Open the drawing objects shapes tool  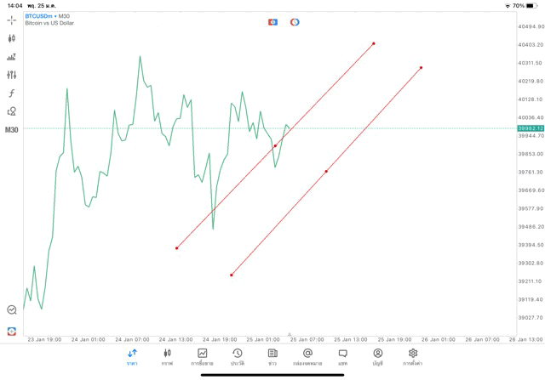pos(12,111)
